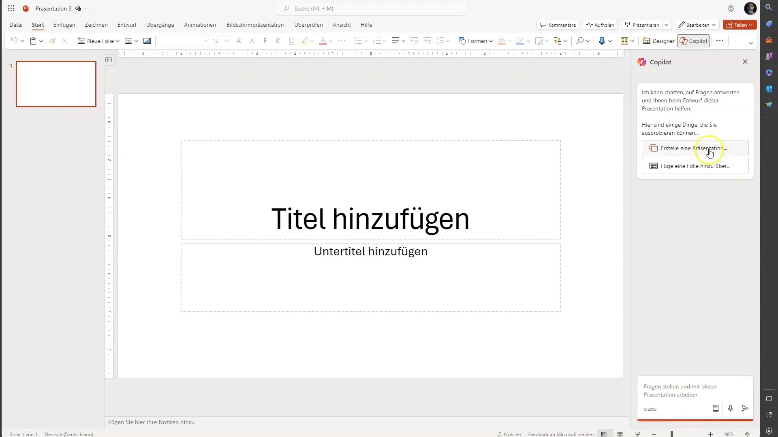
Task: Click the numbered list icon
Action: (x=377, y=40)
